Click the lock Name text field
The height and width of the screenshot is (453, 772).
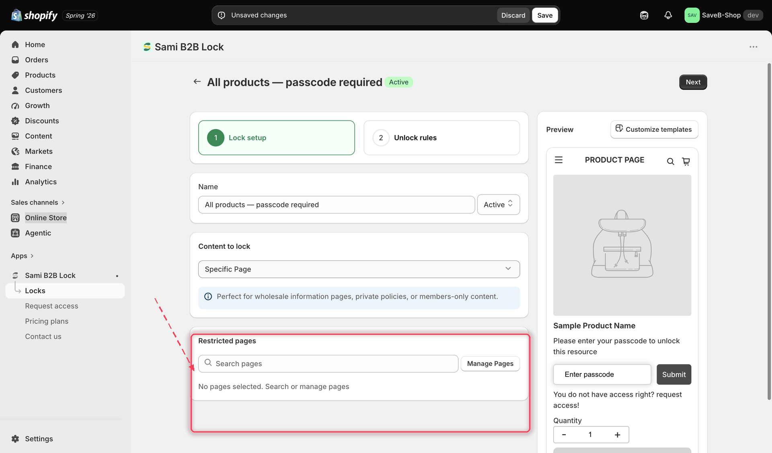point(336,205)
